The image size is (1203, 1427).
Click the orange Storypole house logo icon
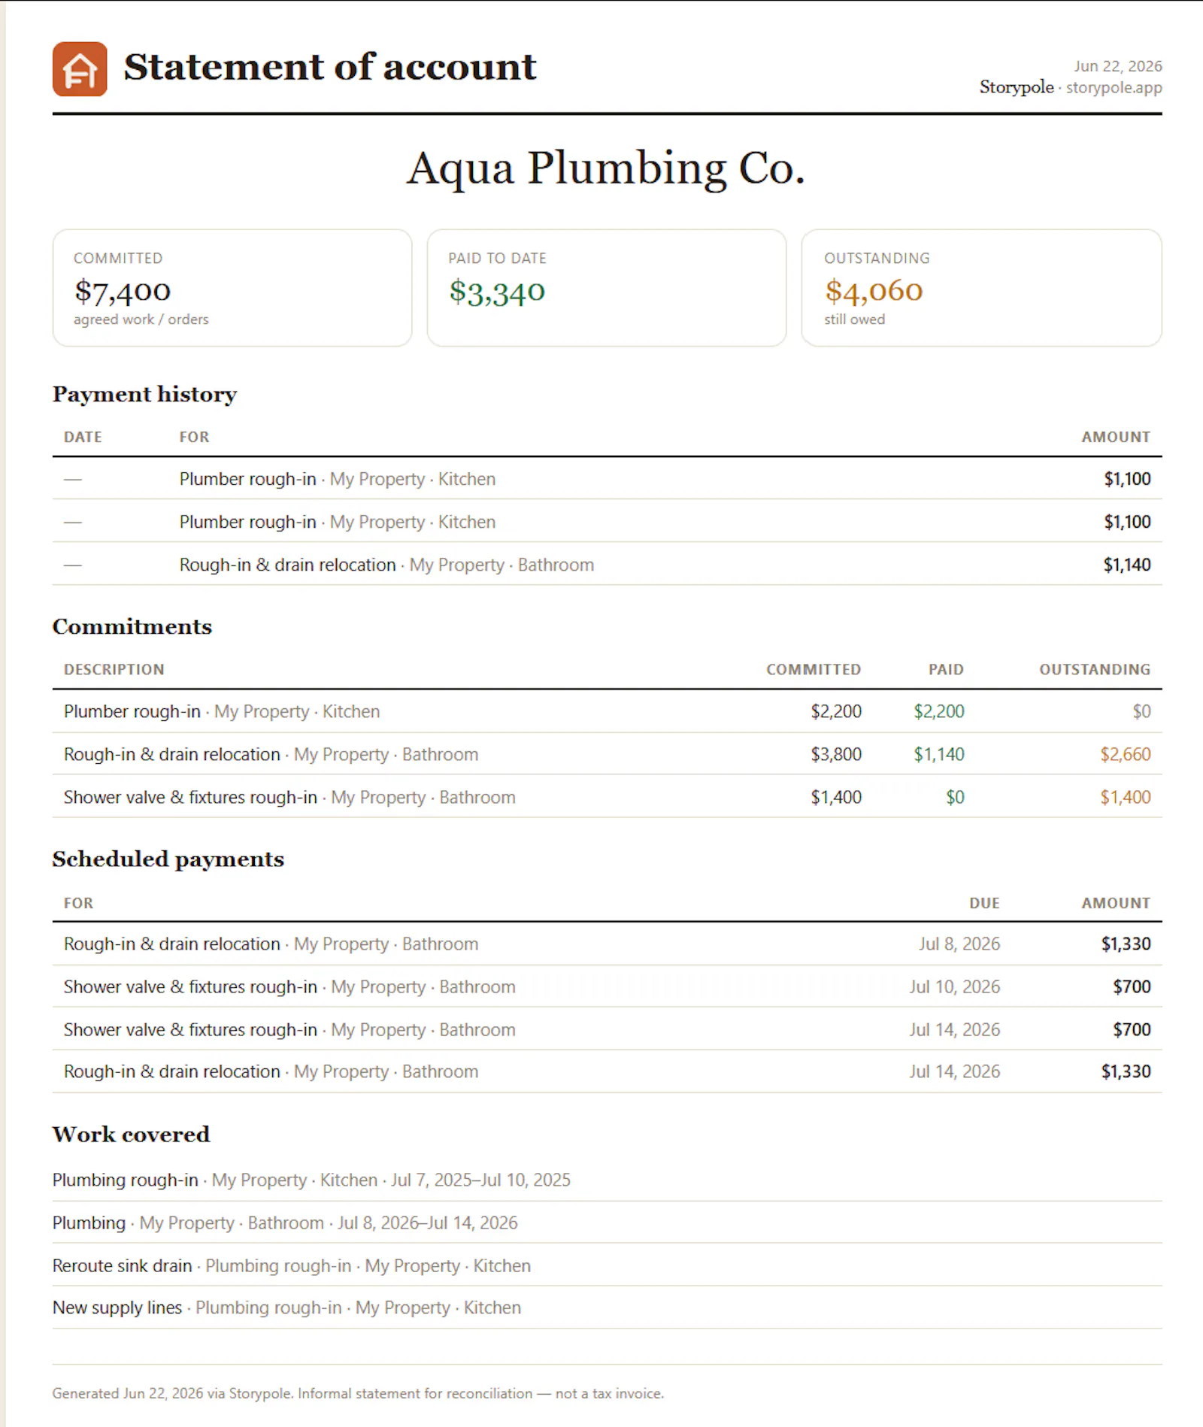[80, 69]
